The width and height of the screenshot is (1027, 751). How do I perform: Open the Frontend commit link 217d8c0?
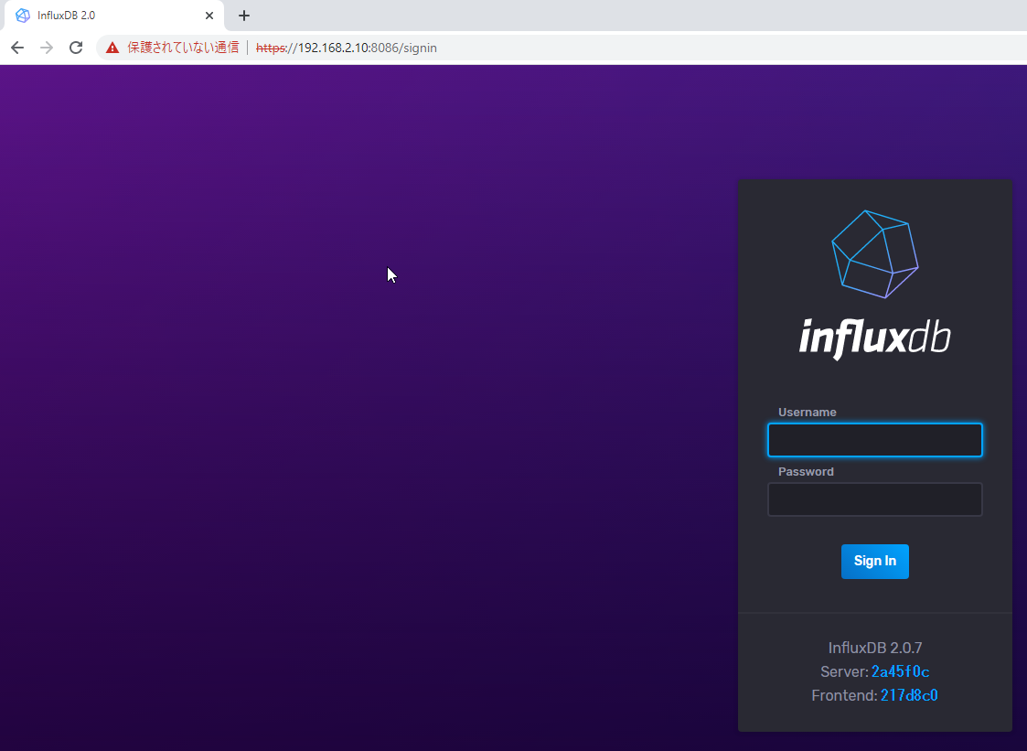pos(909,695)
